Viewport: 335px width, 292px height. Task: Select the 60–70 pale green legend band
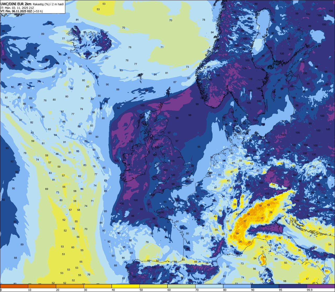pyautogui.click(x=181, y=286)
